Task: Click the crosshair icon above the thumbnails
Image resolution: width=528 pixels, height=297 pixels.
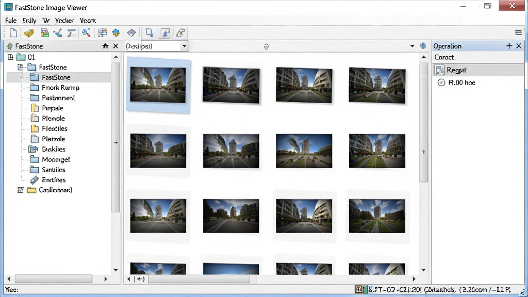Action: click(x=267, y=46)
